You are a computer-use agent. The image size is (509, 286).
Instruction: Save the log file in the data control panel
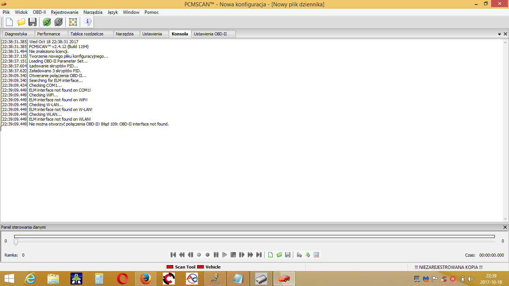[x=288, y=255]
